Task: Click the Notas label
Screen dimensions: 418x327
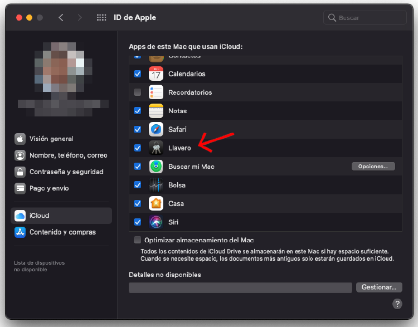Action: [178, 111]
